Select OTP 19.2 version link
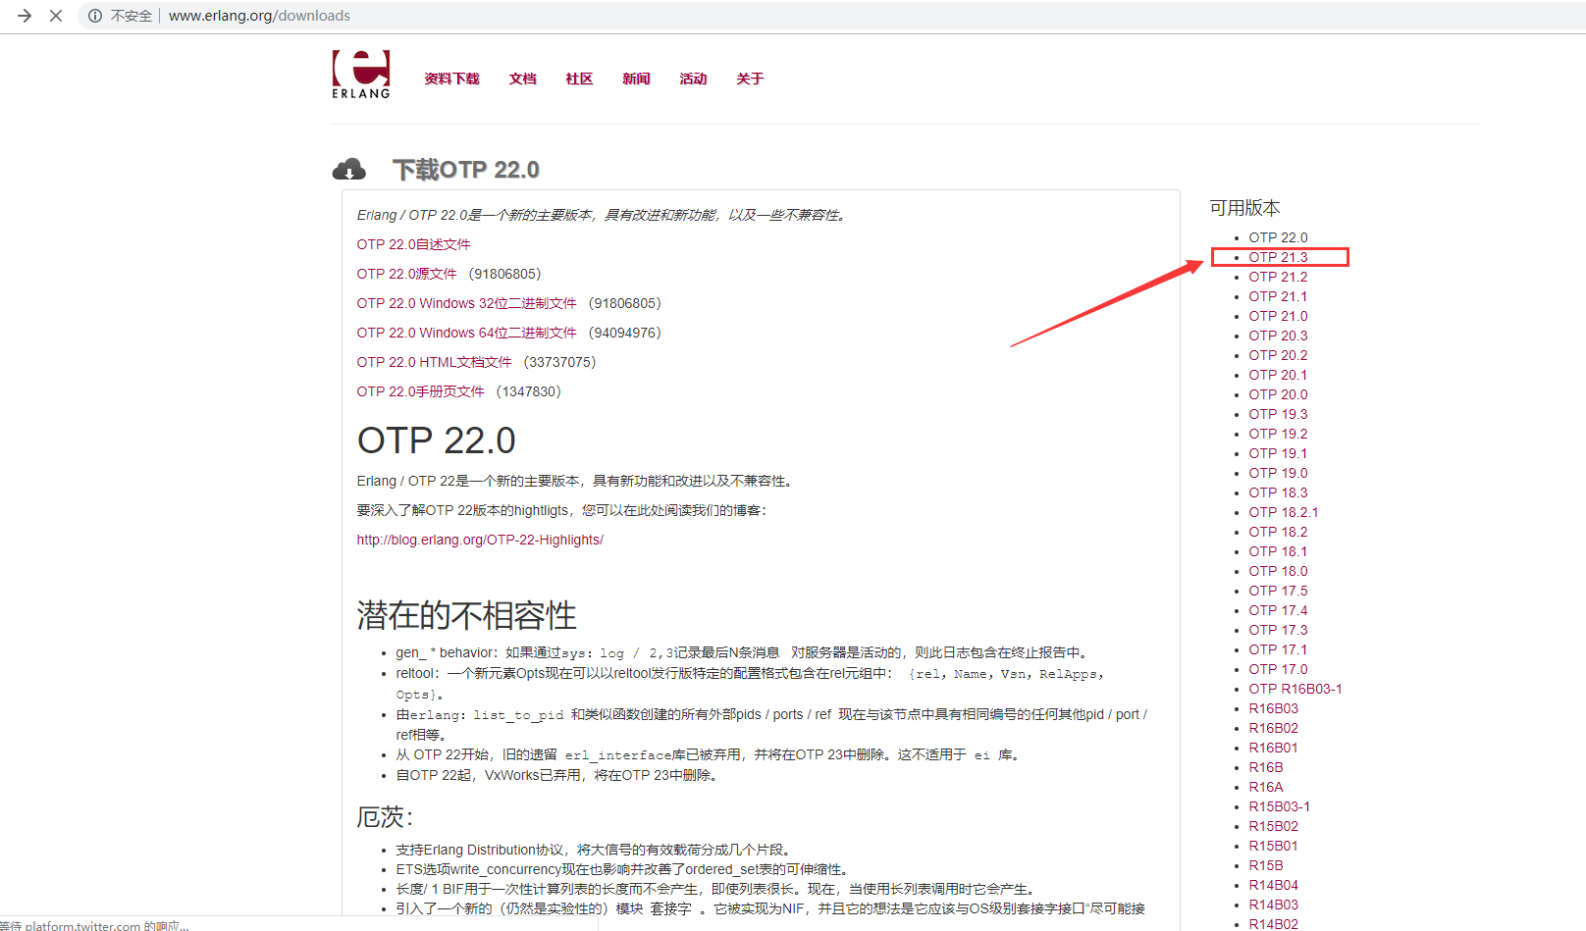 coord(1278,434)
